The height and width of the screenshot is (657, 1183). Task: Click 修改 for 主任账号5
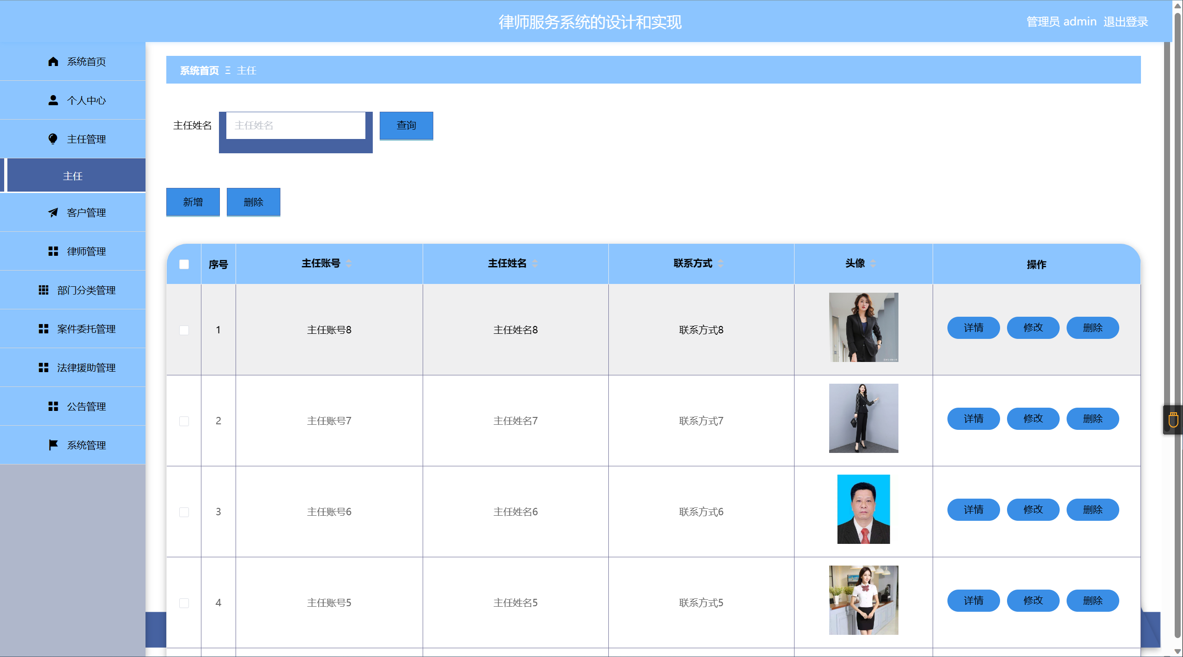tap(1033, 601)
